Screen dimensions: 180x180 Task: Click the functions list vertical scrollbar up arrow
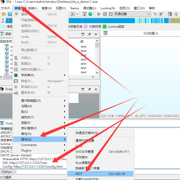coord(97,41)
